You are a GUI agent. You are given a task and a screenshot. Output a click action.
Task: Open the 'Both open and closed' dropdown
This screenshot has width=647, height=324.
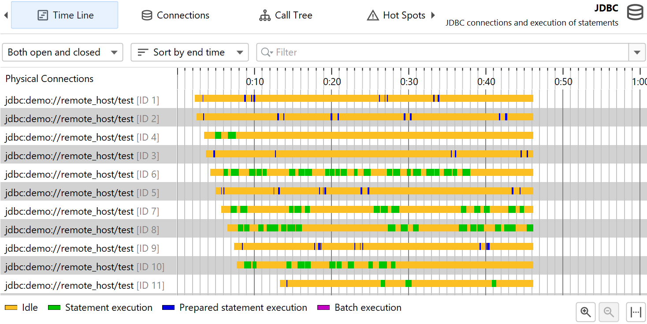(x=63, y=52)
